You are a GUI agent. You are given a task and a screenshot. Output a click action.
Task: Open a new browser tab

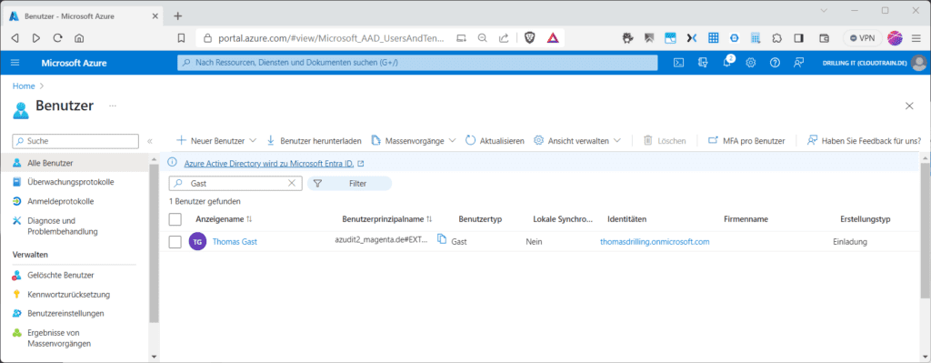pos(177,16)
